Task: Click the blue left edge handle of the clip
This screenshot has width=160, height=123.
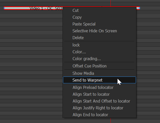Action: pyautogui.click(x=5, y=8)
